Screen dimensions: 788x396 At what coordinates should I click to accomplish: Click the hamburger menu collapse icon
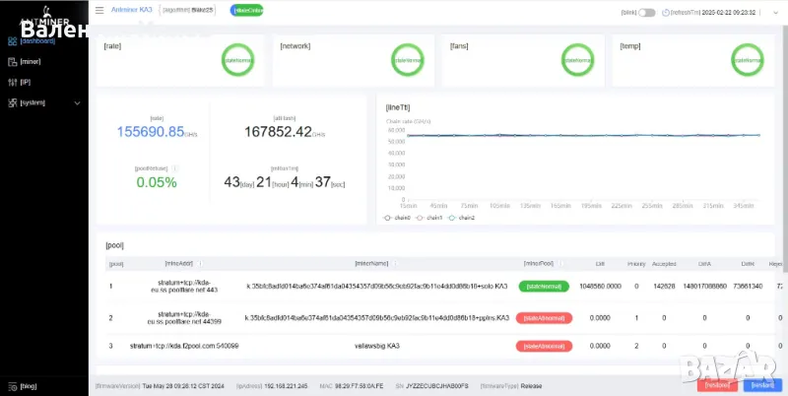click(99, 12)
